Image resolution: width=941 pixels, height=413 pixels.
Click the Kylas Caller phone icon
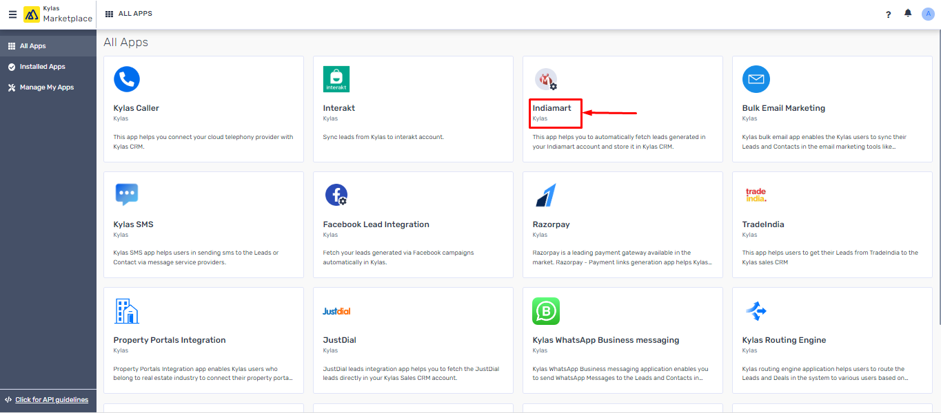pos(127,79)
